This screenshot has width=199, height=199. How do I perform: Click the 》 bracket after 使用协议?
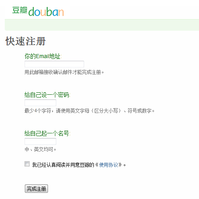[120, 165]
